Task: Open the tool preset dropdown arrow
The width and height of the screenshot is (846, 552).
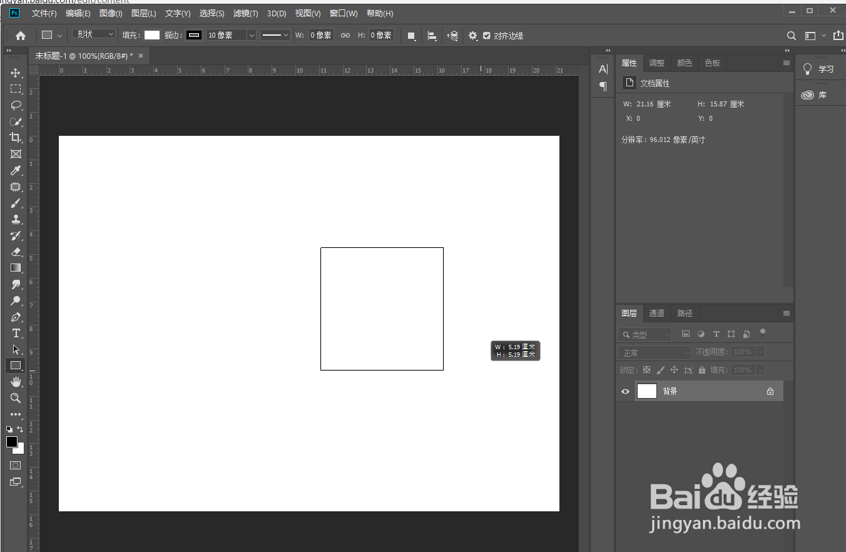Action: coord(60,36)
